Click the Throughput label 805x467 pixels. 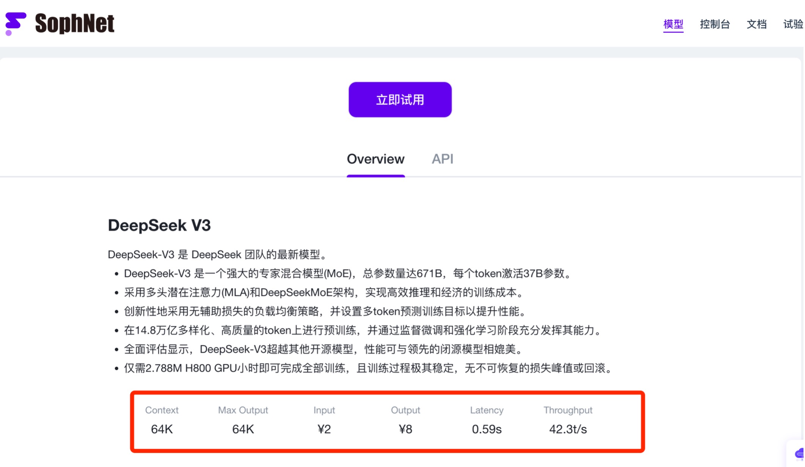click(x=568, y=410)
